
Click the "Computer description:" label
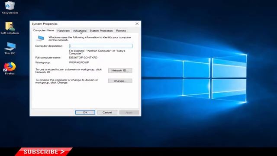[x=49, y=46]
